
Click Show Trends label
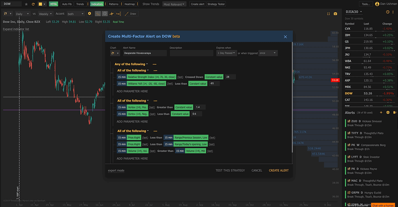(151, 4)
